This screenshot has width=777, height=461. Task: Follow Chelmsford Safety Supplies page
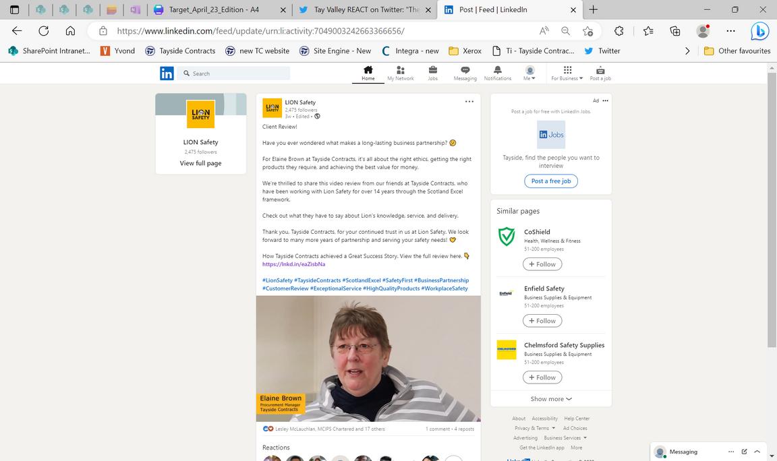tap(542, 377)
